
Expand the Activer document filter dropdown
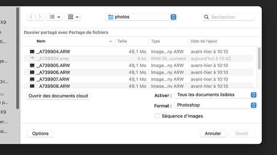(x=216, y=95)
